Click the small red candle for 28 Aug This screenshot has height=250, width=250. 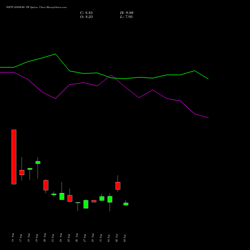pos(94,201)
